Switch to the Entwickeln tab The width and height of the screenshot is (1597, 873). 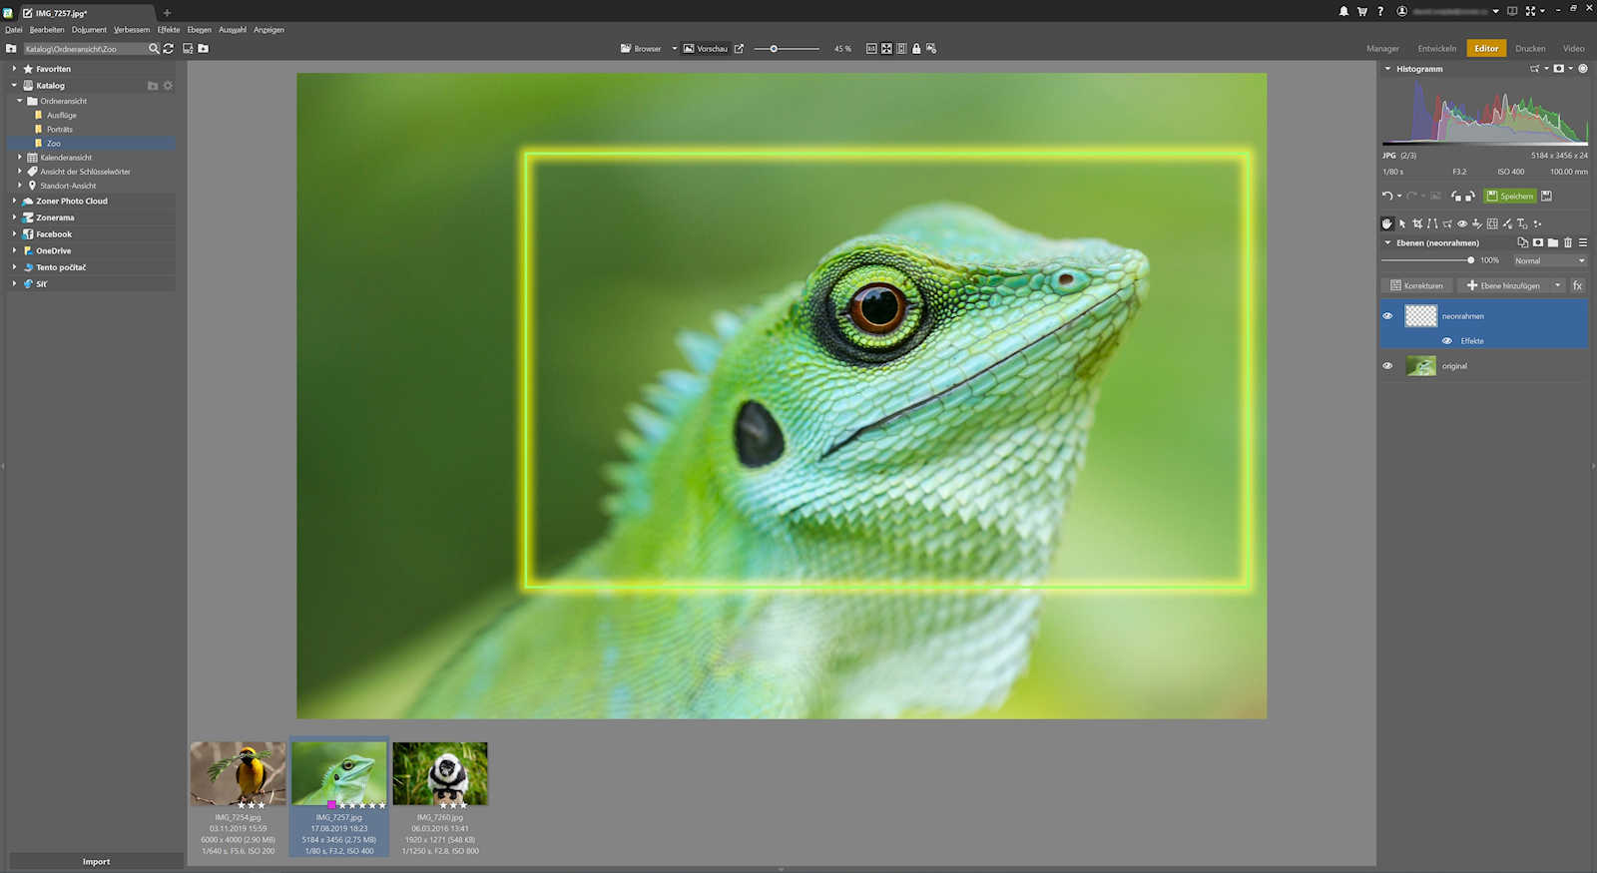point(1436,49)
